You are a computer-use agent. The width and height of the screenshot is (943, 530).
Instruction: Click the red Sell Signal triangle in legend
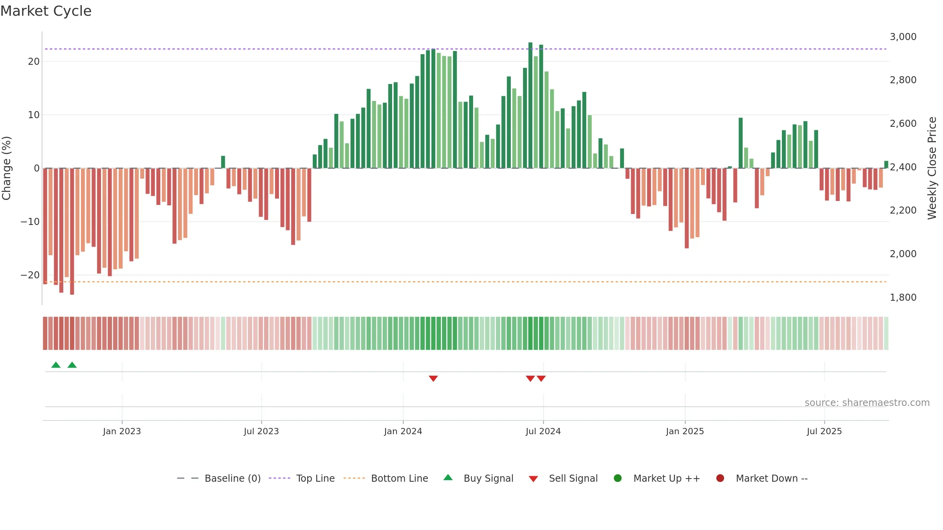tap(533, 479)
